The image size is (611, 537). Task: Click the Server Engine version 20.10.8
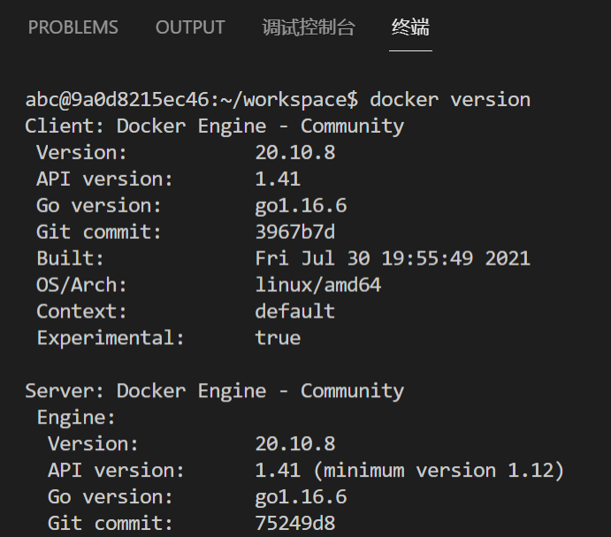tap(294, 443)
